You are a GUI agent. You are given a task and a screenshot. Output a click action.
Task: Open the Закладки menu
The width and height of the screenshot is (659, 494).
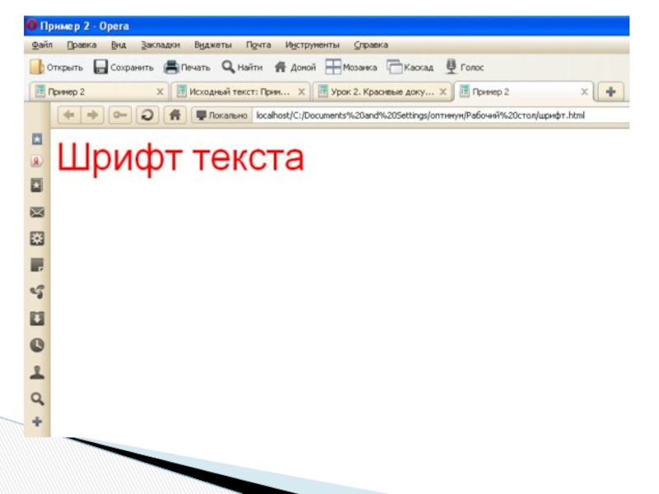(x=160, y=45)
